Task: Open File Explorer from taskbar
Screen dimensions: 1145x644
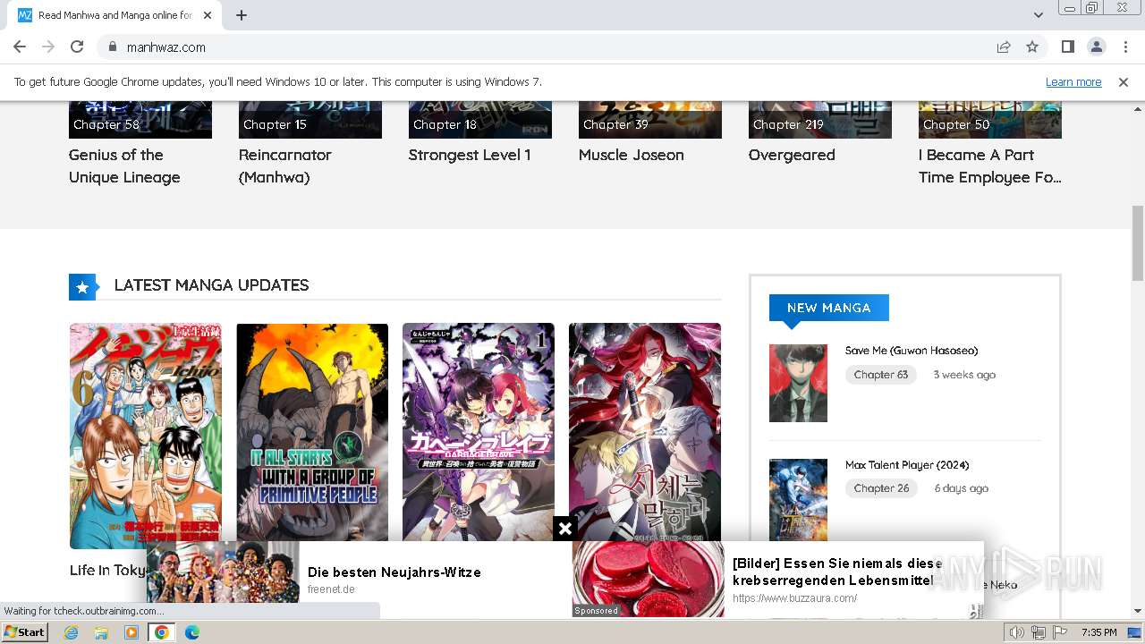Action: click(101, 632)
